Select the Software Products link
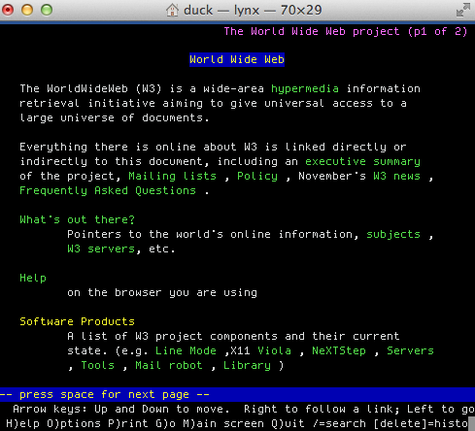Viewport: 475px width, 431px height. pos(77,321)
